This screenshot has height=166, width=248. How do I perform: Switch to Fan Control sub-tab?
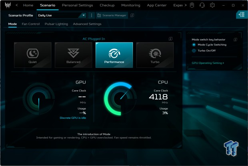[31, 24]
